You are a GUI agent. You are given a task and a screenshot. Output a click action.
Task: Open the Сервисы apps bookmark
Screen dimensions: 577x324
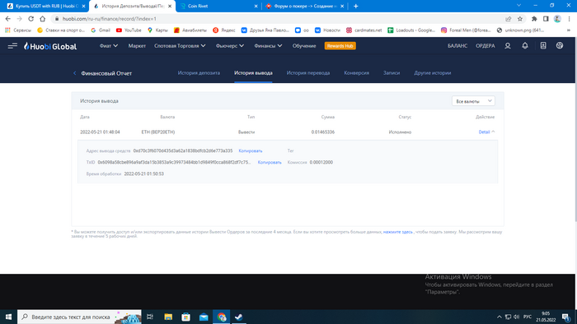[18, 30]
